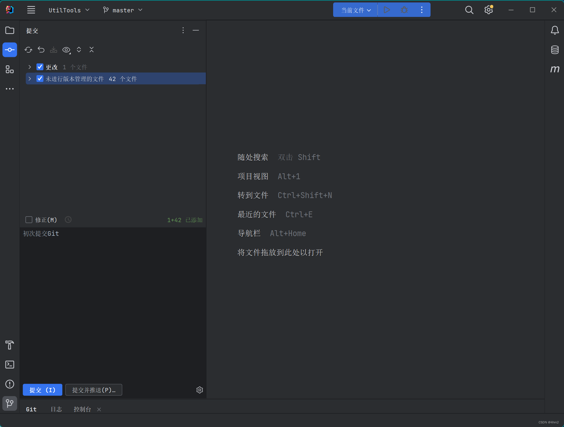Expand the 未进行版本管理的文件 node
The width and height of the screenshot is (564, 427).
click(30, 79)
